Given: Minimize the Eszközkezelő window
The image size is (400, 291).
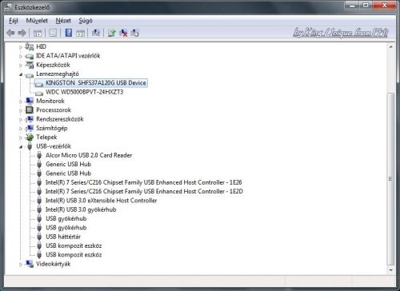Looking at the screenshot, I should 352,5.
